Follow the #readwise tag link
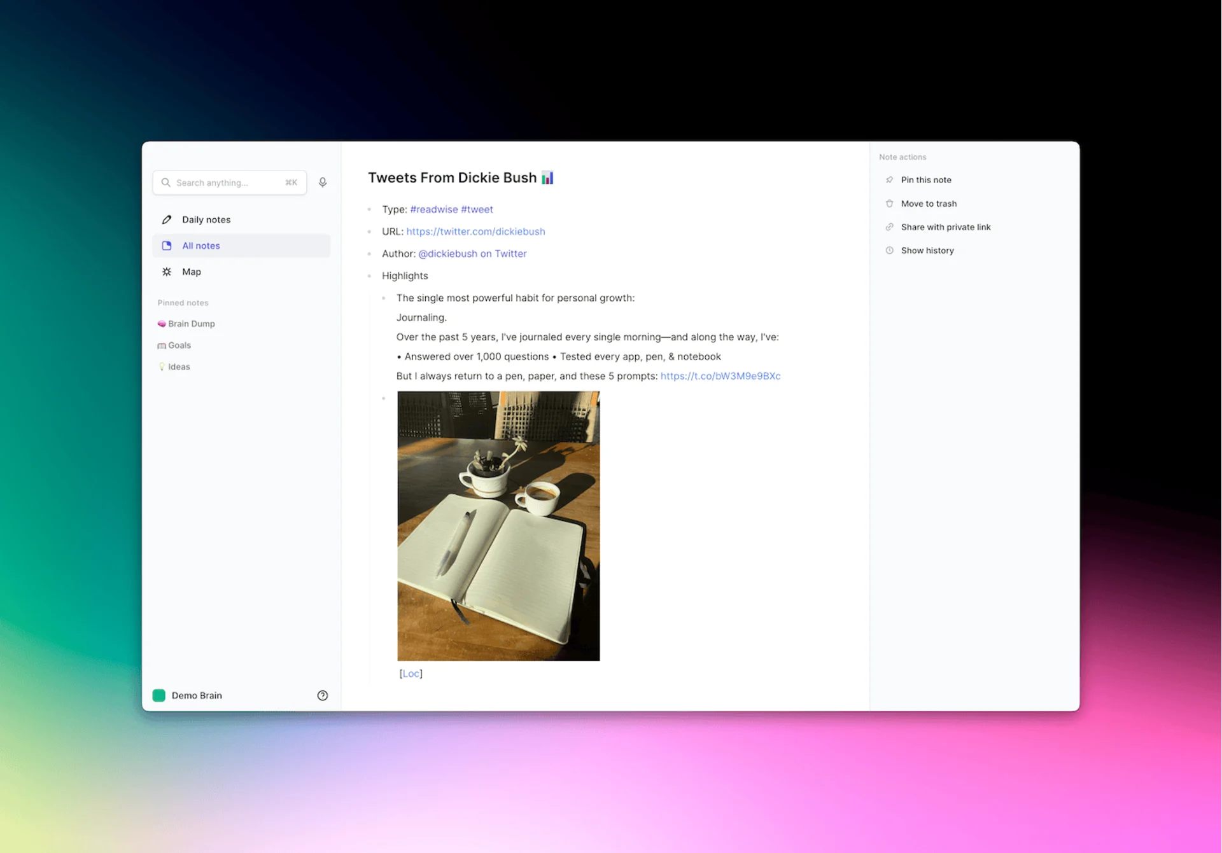Screen dimensions: 1222x853 (435, 209)
